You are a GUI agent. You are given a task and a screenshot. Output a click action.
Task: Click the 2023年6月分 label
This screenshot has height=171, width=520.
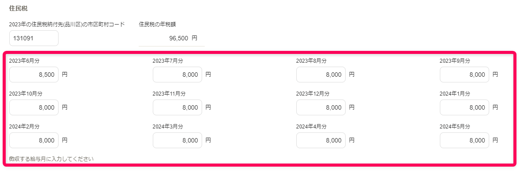click(24, 61)
